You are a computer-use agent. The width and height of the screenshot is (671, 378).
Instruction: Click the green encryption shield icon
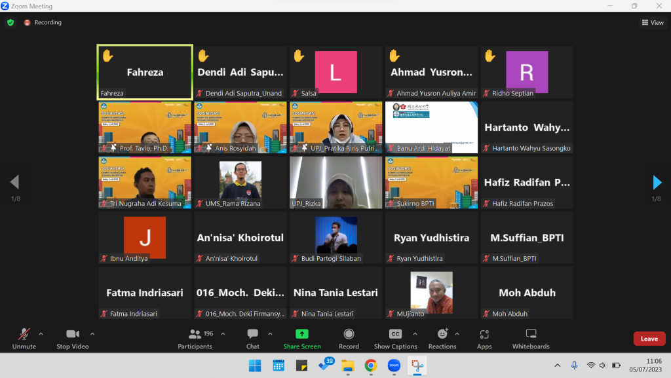point(10,22)
